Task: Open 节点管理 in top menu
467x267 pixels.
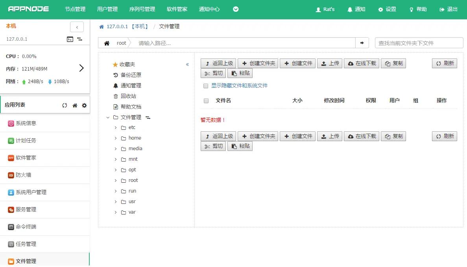Action: pos(75,9)
